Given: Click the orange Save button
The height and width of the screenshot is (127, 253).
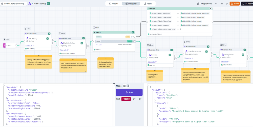Looking at the screenshot, I should point(235,4).
